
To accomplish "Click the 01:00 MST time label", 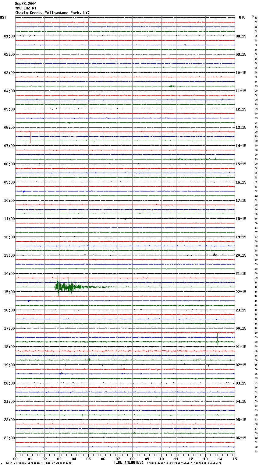I will click(9, 36).
